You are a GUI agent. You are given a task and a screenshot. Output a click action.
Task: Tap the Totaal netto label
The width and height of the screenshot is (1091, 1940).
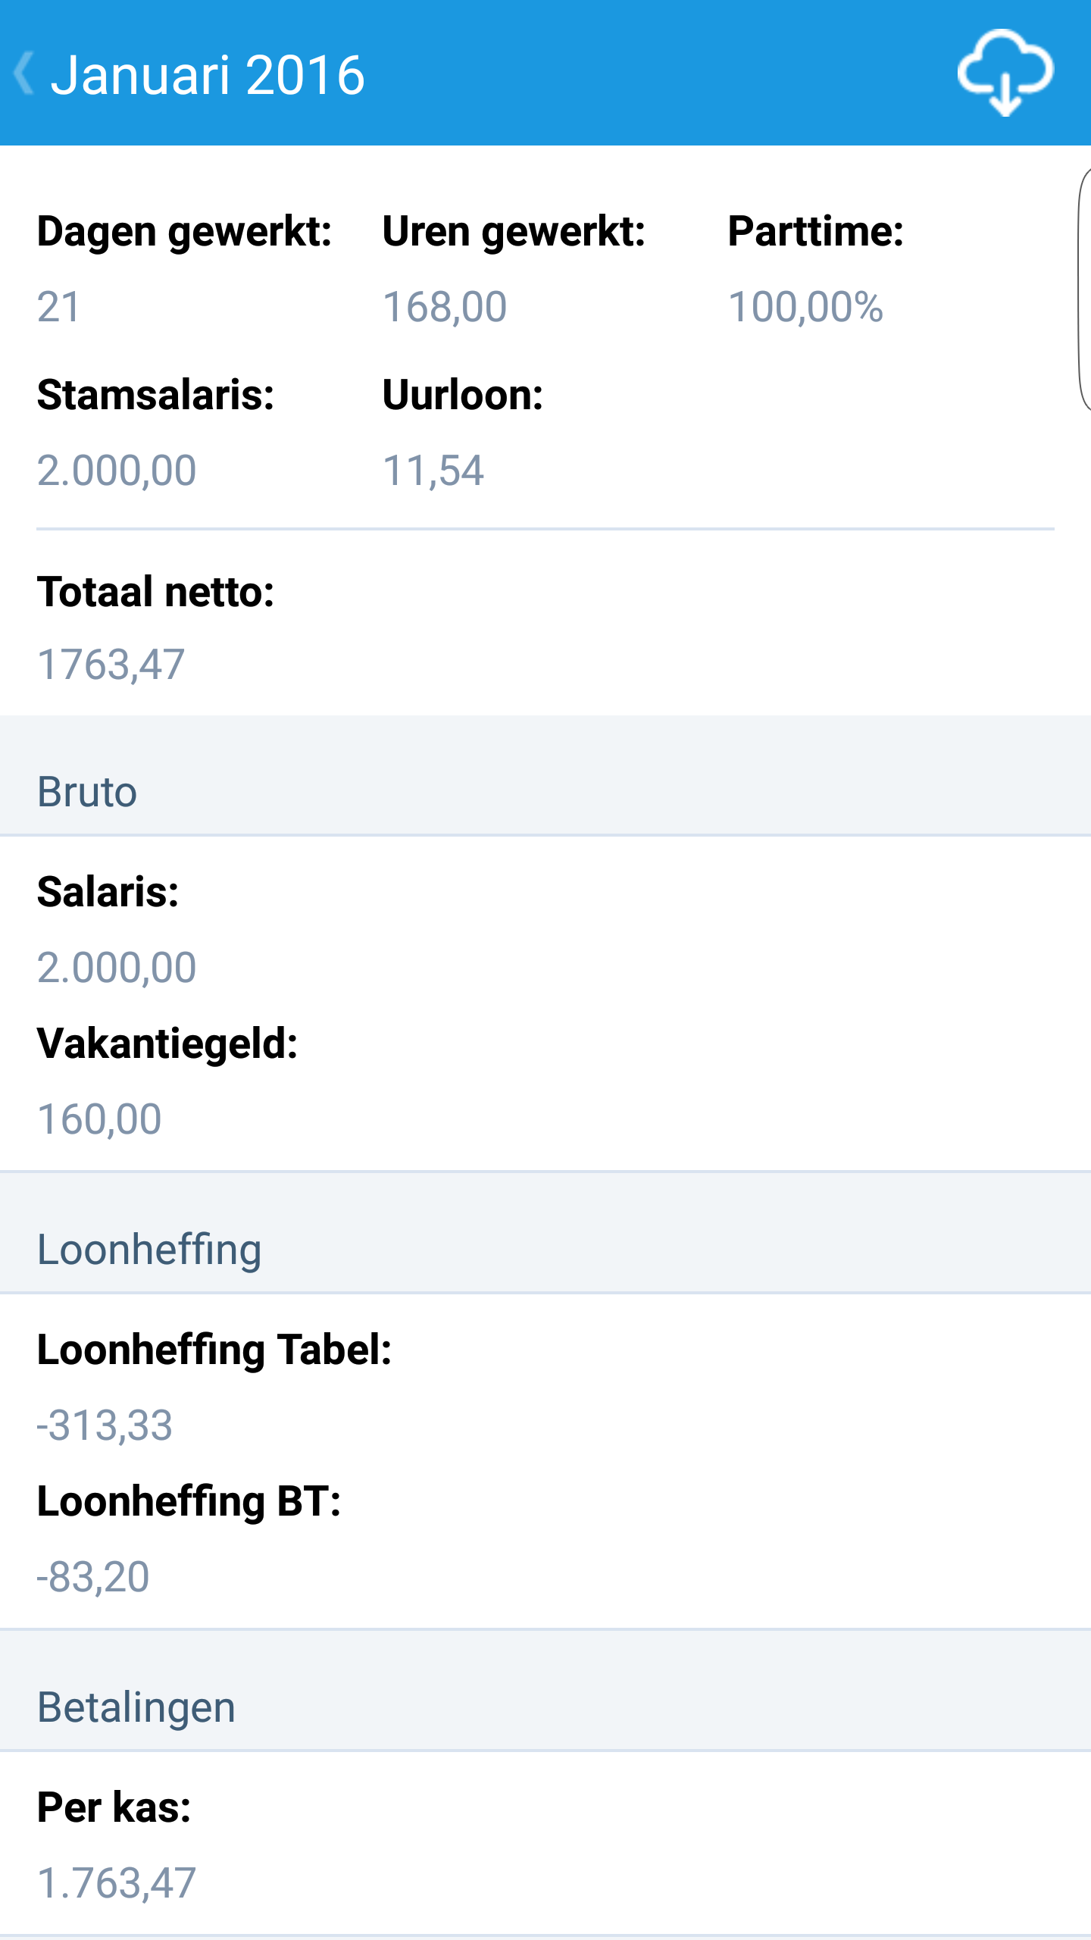[x=155, y=592]
